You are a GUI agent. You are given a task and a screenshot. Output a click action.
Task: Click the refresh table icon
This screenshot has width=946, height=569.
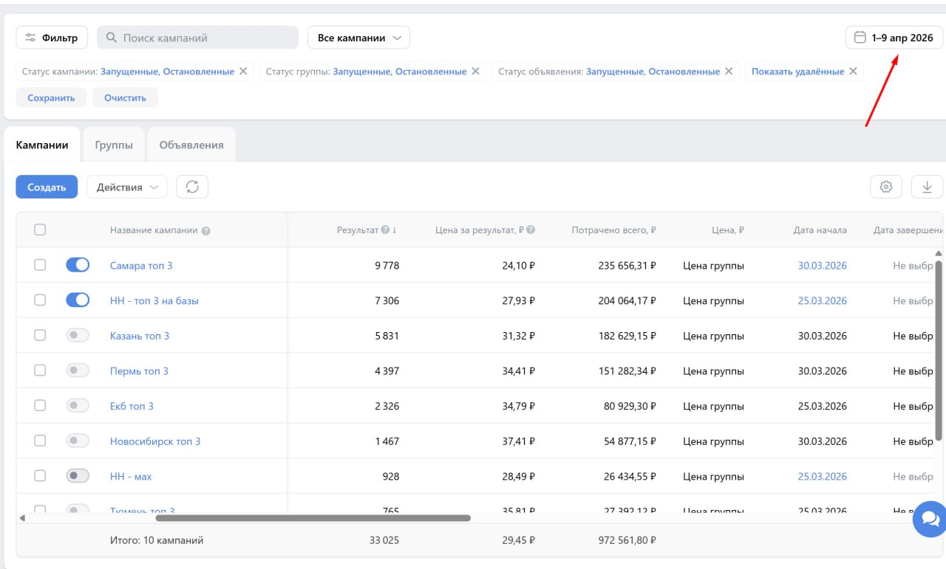click(192, 187)
